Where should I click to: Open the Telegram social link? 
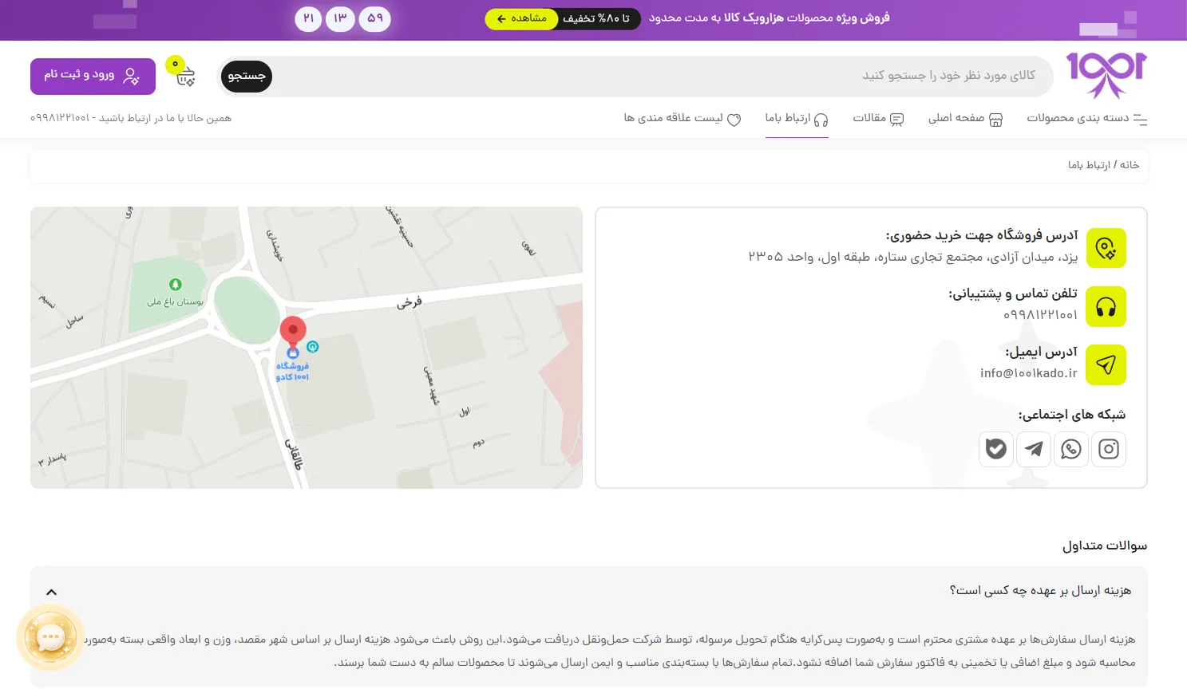(1034, 449)
